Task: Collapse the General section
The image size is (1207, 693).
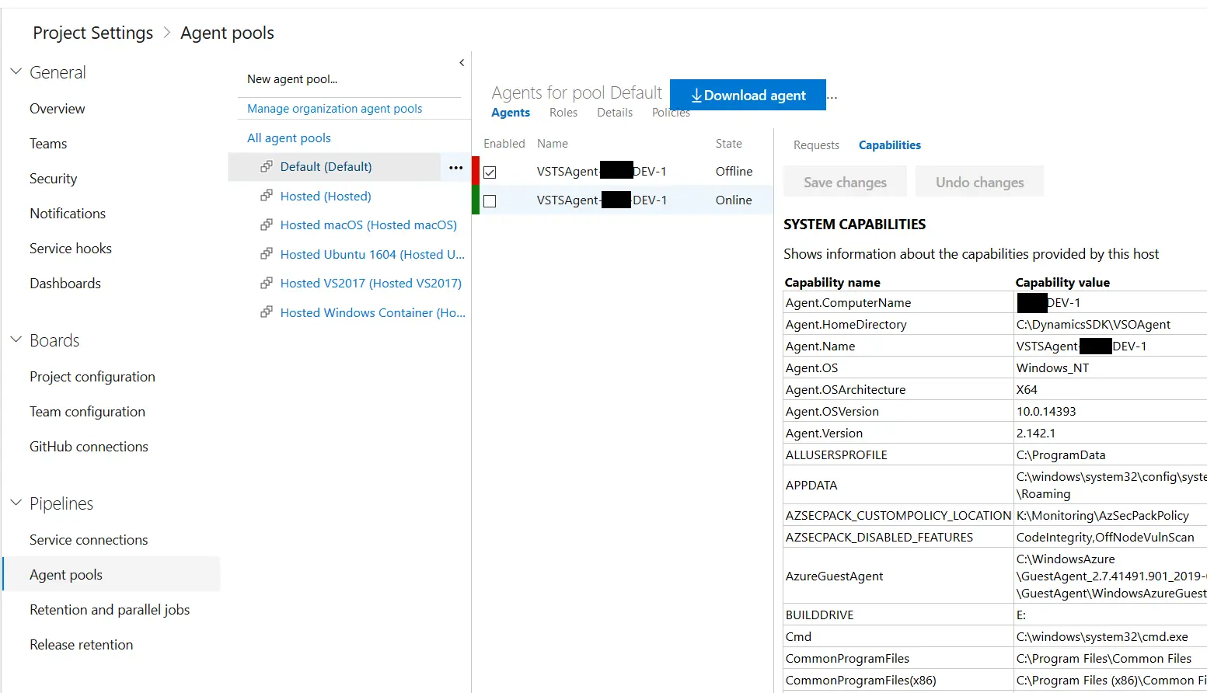Action: pyautogui.click(x=16, y=71)
